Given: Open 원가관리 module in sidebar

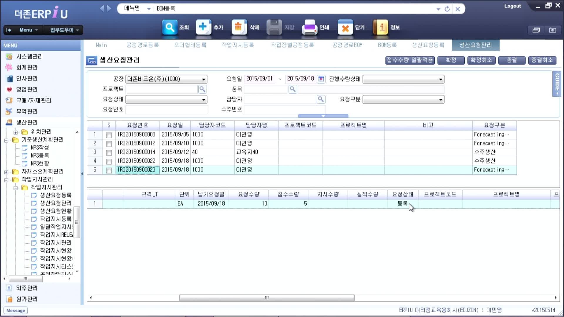Looking at the screenshot, I should pyautogui.click(x=27, y=299).
